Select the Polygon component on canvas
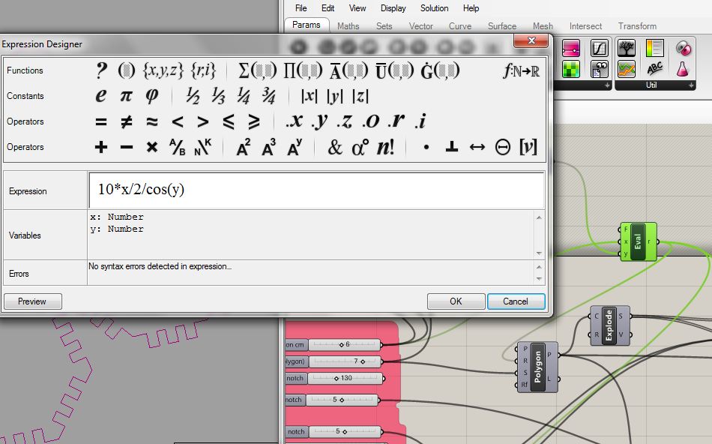The width and height of the screenshot is (712, 444). [537, 367]
